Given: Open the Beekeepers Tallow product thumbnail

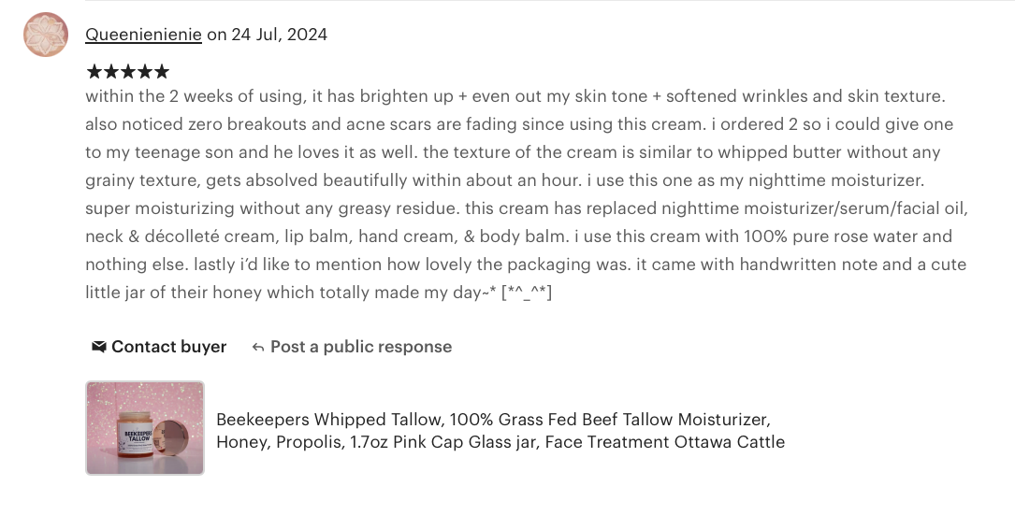Looking at the screenshot, I should (x=145, y=427).
